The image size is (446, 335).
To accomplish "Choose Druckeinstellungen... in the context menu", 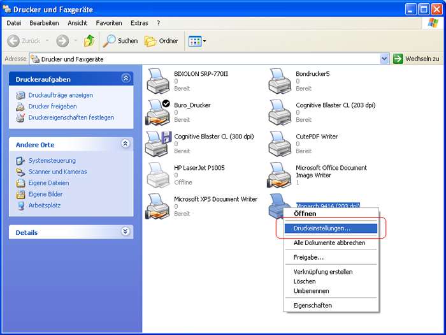I will pyautogui.click(x=331, y=228).
